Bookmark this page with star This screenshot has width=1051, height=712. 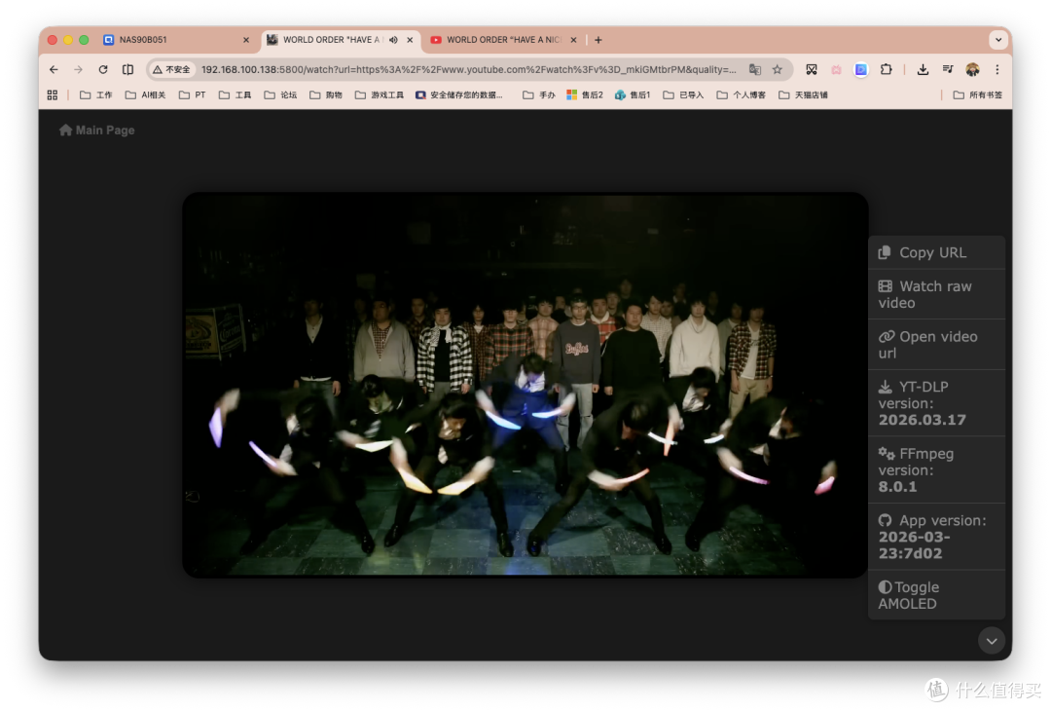click(778, 69)
